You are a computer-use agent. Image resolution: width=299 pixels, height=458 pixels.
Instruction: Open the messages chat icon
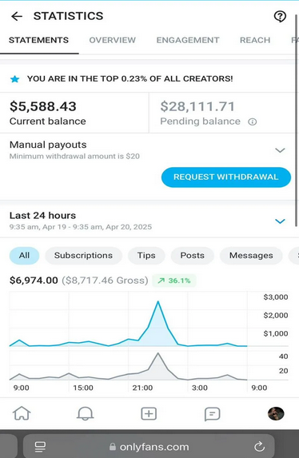point(212,414)
